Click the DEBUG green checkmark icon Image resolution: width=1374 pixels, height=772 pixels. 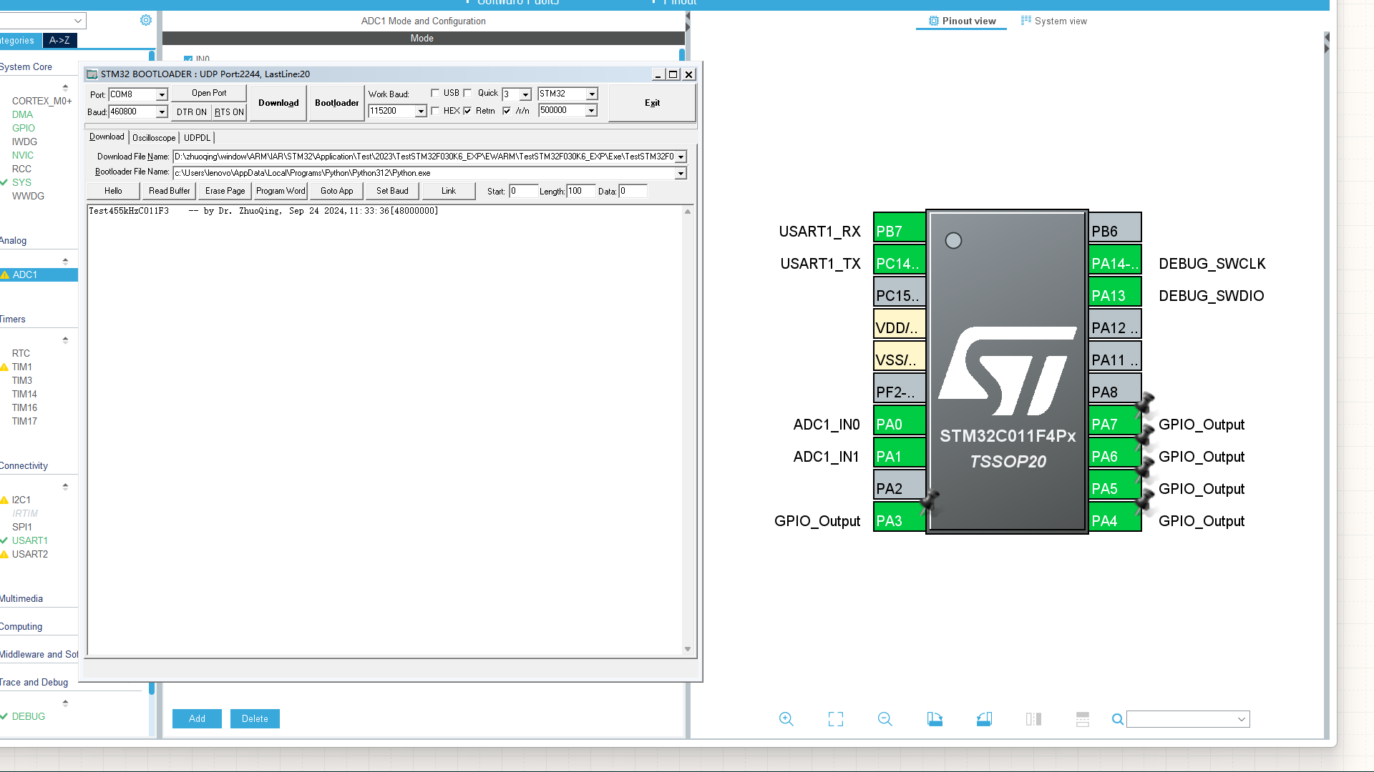coord(4,716)
